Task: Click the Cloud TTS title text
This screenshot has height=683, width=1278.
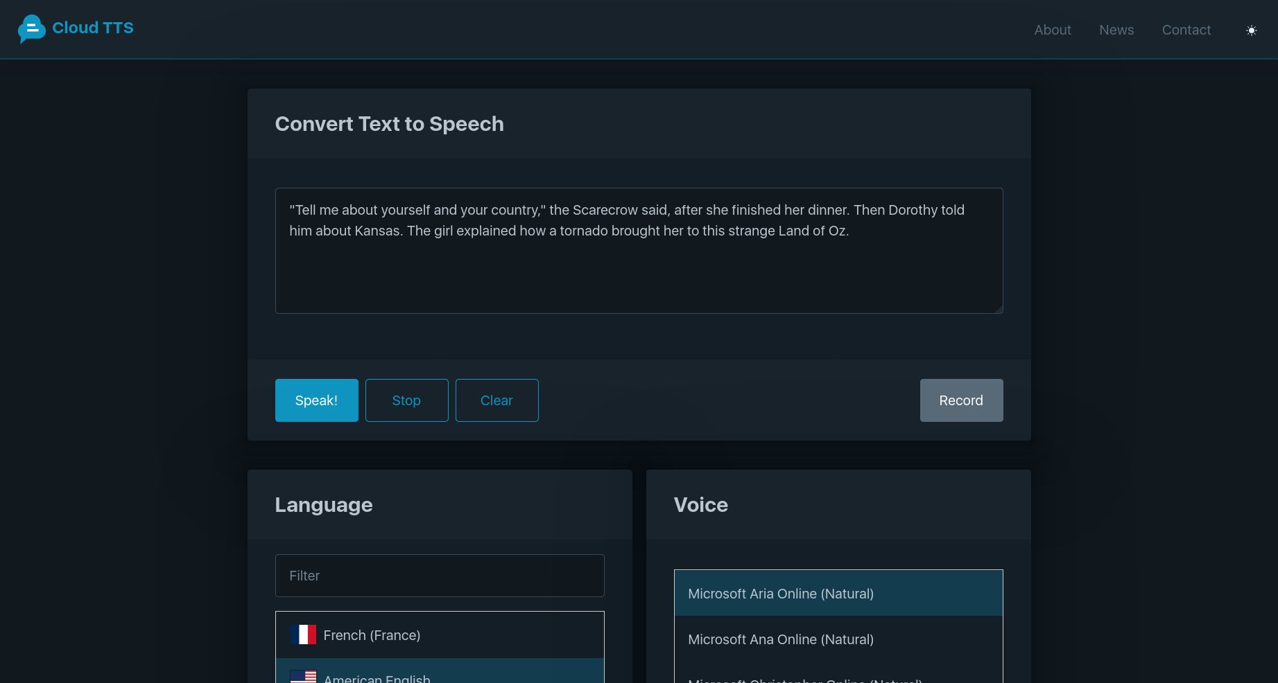Action: coord(92,27)
